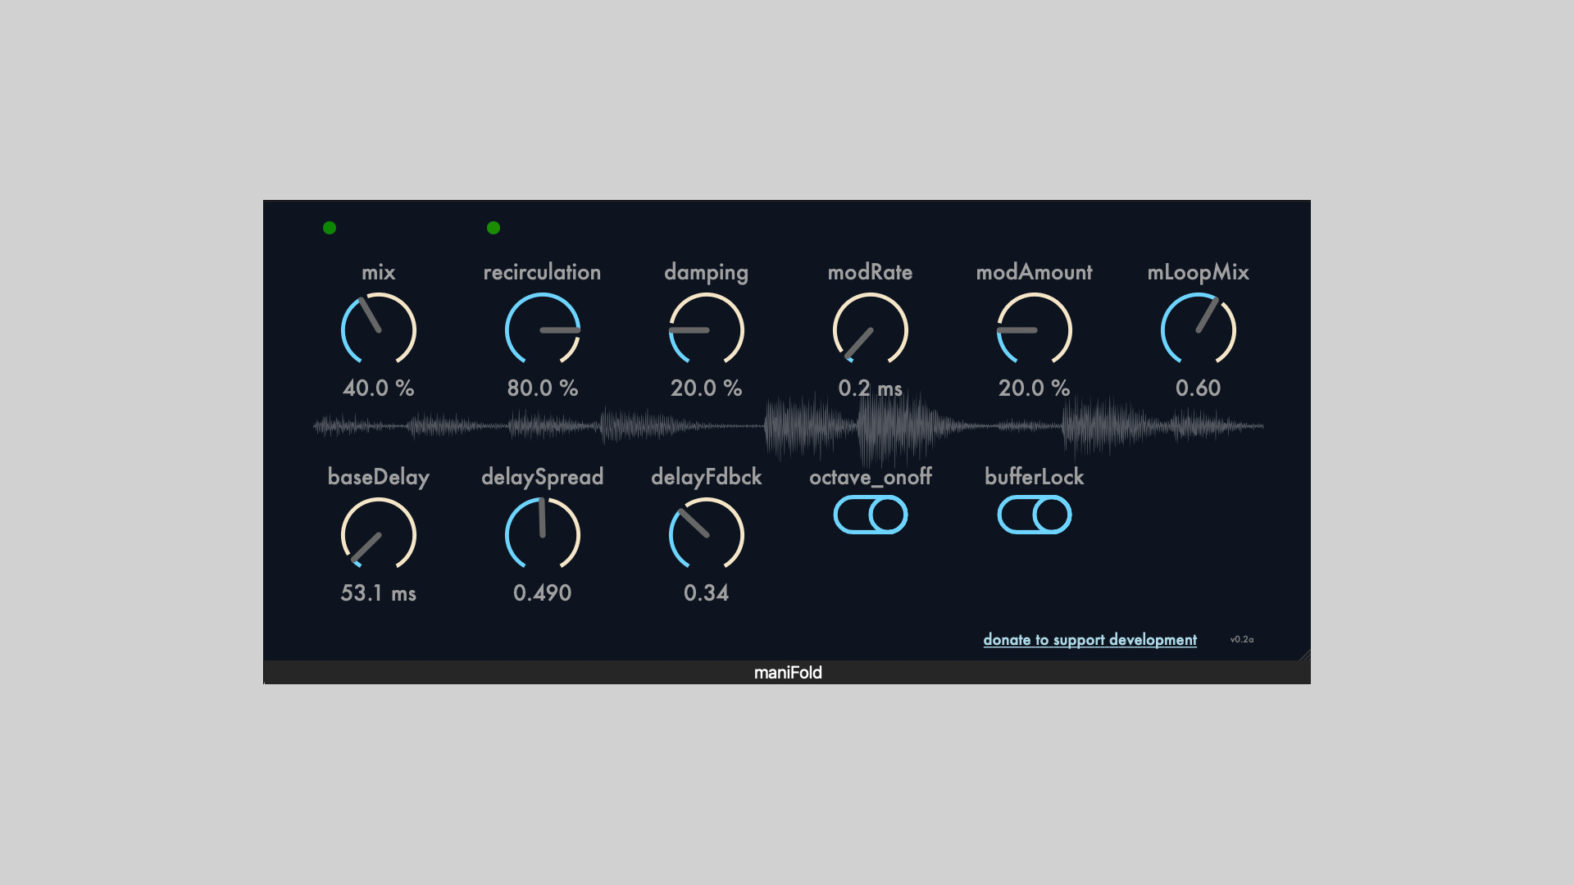Image resolution: width=1574 pixels, height=885 pixels.
Task: Click the 0.490 delaySpread value
Action: click(543, 593)
